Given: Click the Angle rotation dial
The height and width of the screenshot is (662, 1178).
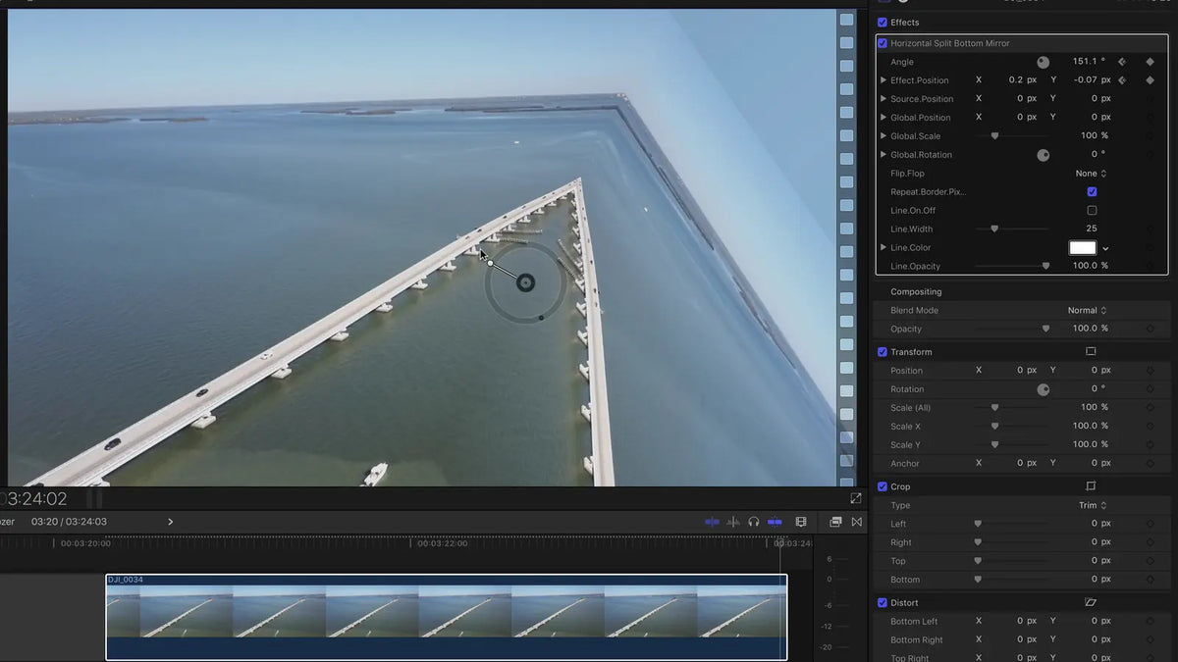Looking at the screenshot, I should point(1043,62).
